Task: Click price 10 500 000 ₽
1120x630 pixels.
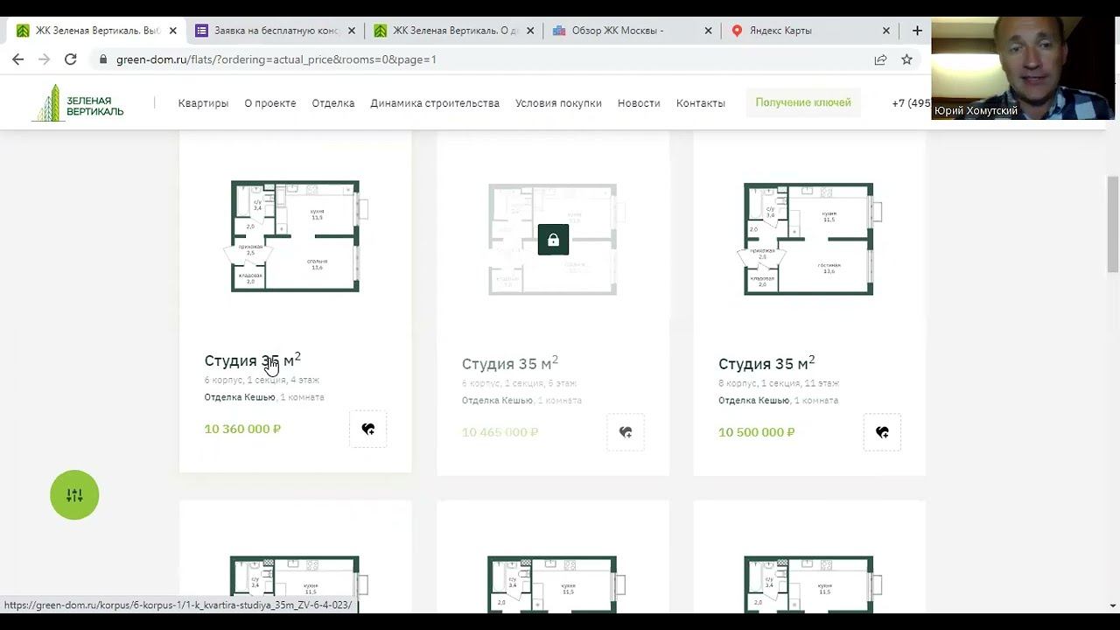Action: (757, 432)
